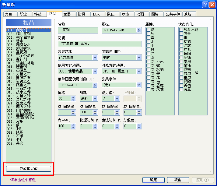
Task: Enable the 雷 attribute checkbox
Action: tap(148, 38)
